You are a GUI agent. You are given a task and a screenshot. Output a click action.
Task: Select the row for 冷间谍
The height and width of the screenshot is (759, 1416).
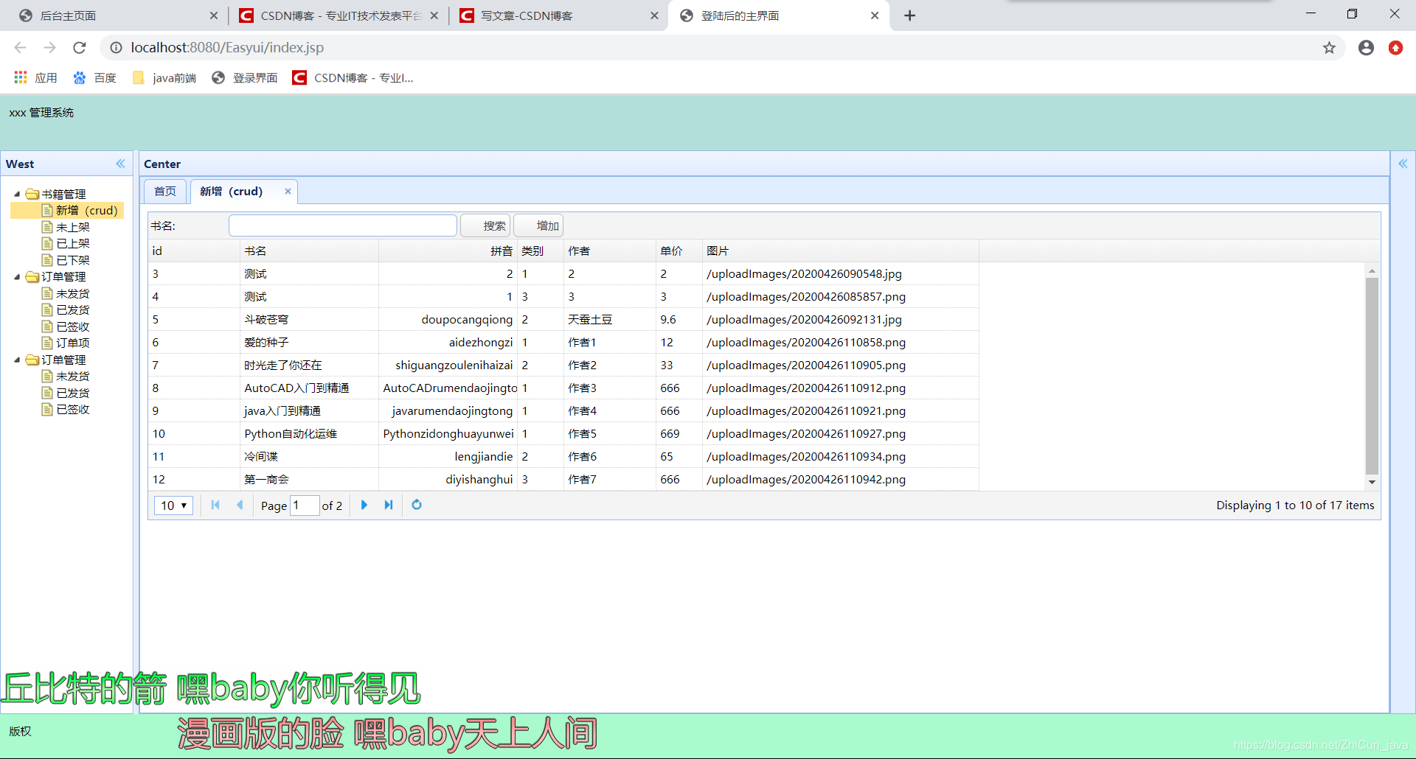pyautogui.click(x=563, y=456)
